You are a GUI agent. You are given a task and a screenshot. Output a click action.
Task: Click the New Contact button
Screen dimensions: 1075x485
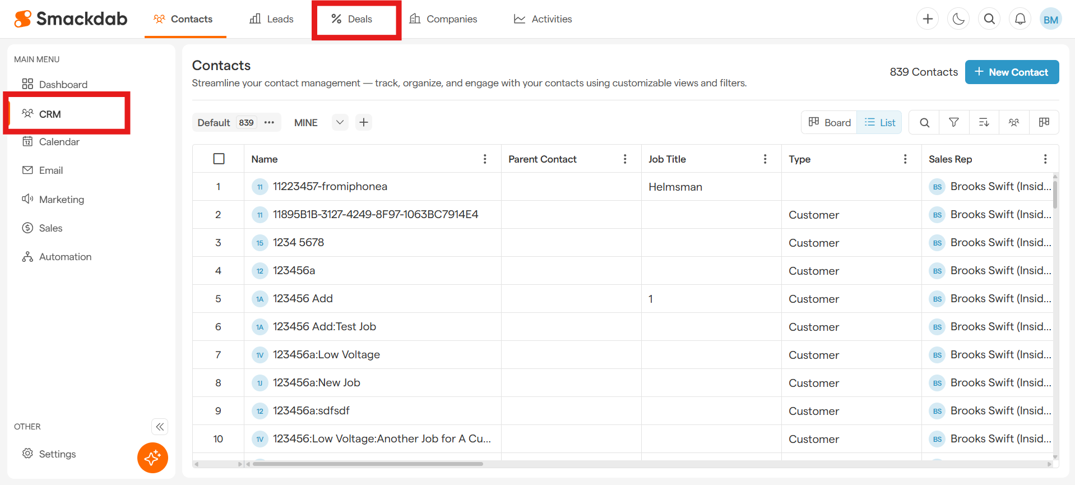1012,72
